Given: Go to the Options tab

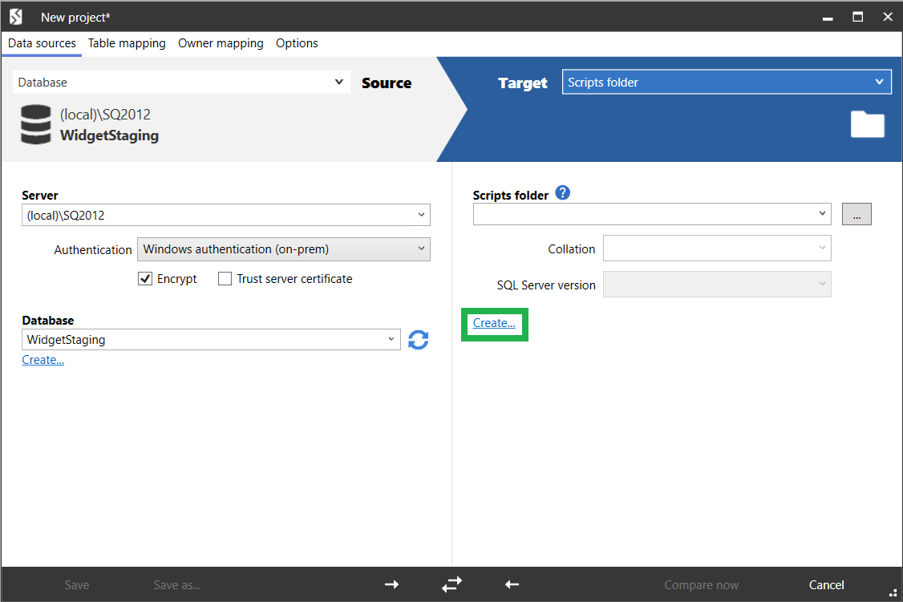Looking at the screenshot, I should (297, 43).
